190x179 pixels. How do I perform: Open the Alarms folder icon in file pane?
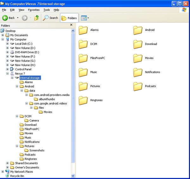[83, 30]
